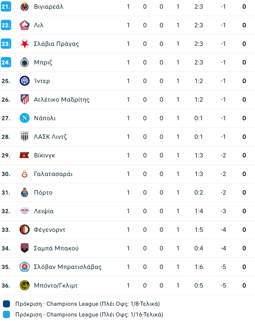
Task: Open the Σλόβαν Μπρατισλάβας team link
Action: pos(68,267)
